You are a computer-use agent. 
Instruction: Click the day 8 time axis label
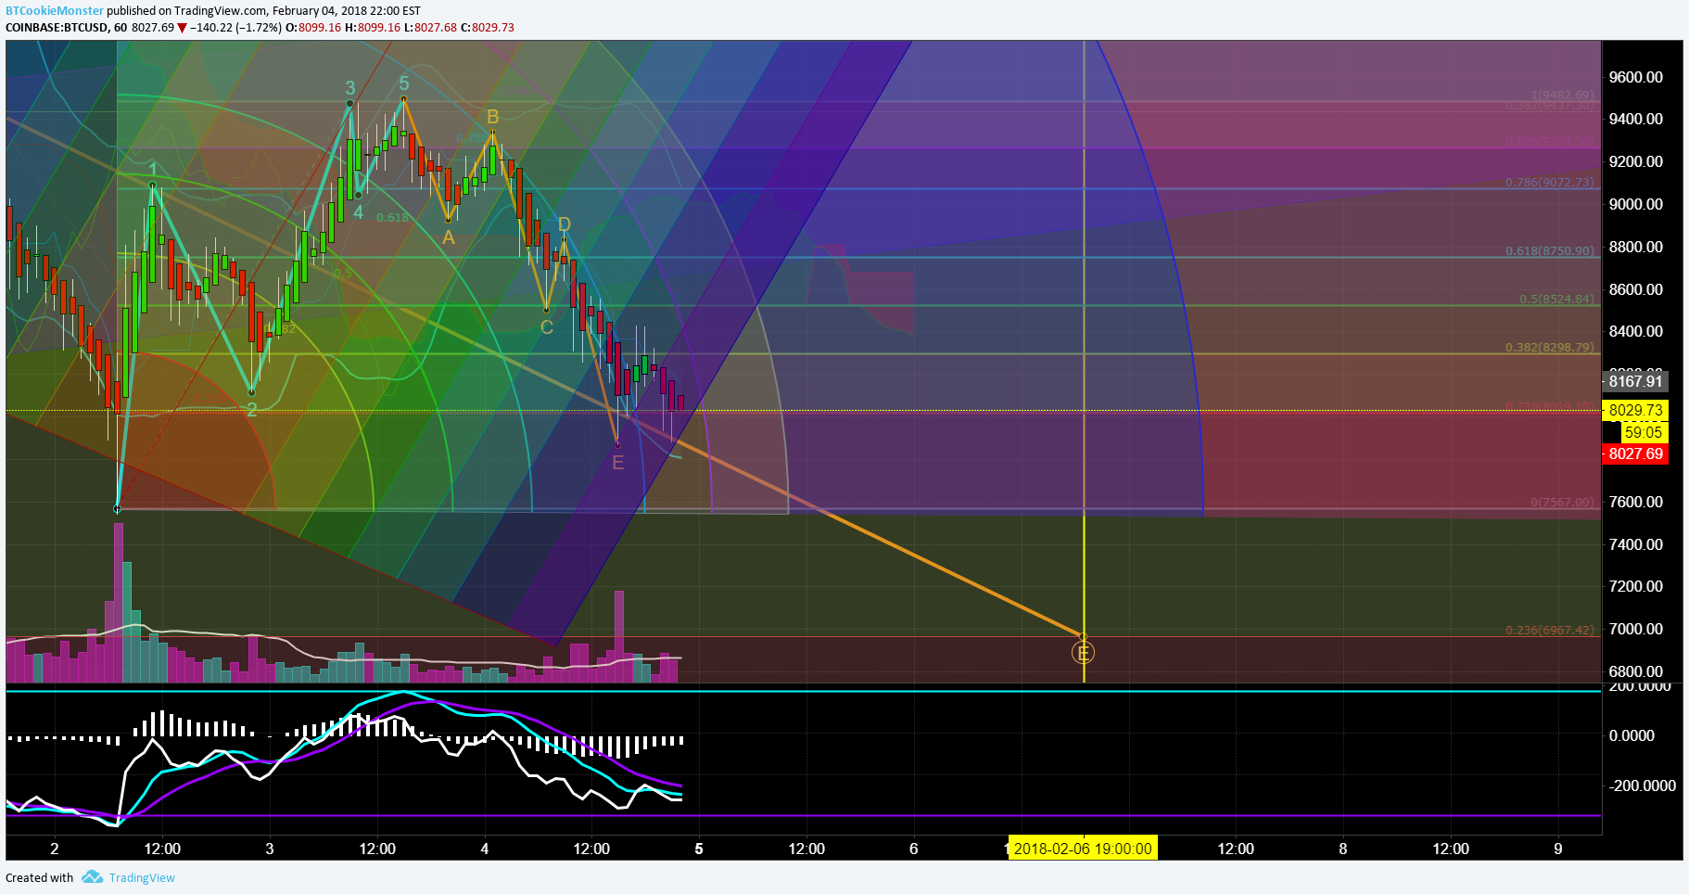[x=1343, y=849]
